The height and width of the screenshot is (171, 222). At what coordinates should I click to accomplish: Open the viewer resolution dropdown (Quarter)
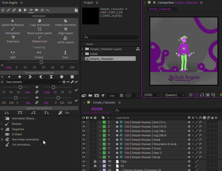tap(175, 95)
